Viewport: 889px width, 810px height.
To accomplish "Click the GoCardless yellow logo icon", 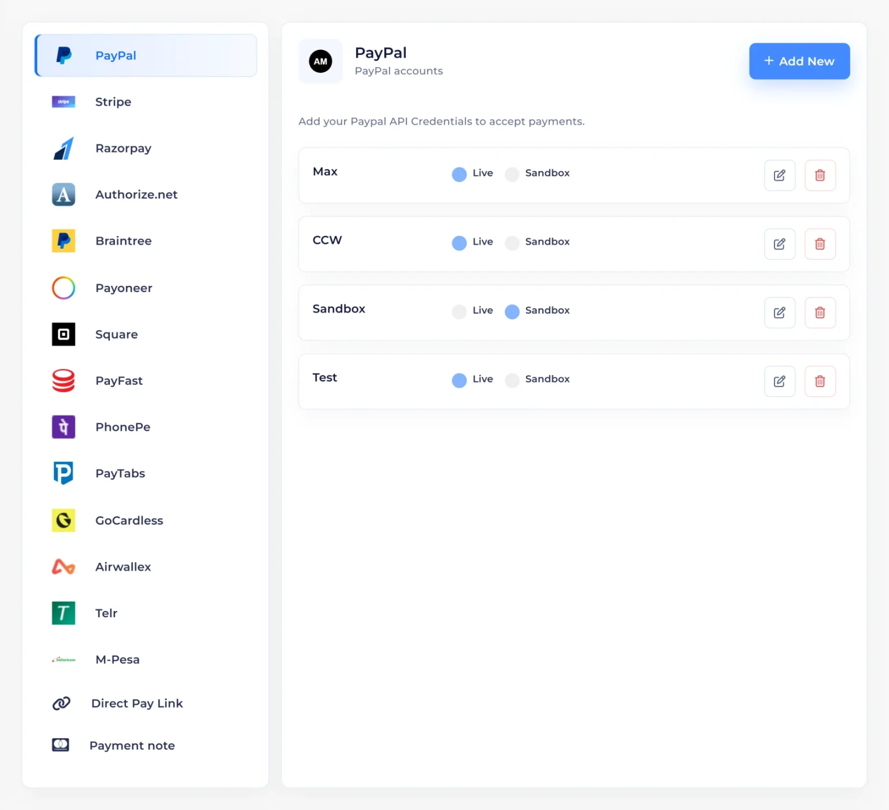I will 64,520.
